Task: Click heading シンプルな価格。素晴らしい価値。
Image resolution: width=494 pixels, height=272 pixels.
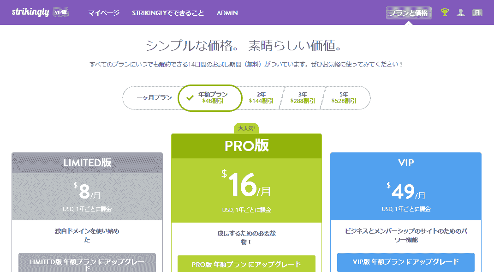Action: point(244,46)
